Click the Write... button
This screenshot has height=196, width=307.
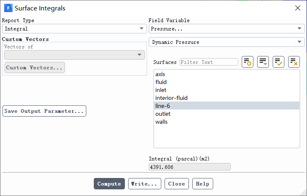pyautogui.click(x=144, y=184)
